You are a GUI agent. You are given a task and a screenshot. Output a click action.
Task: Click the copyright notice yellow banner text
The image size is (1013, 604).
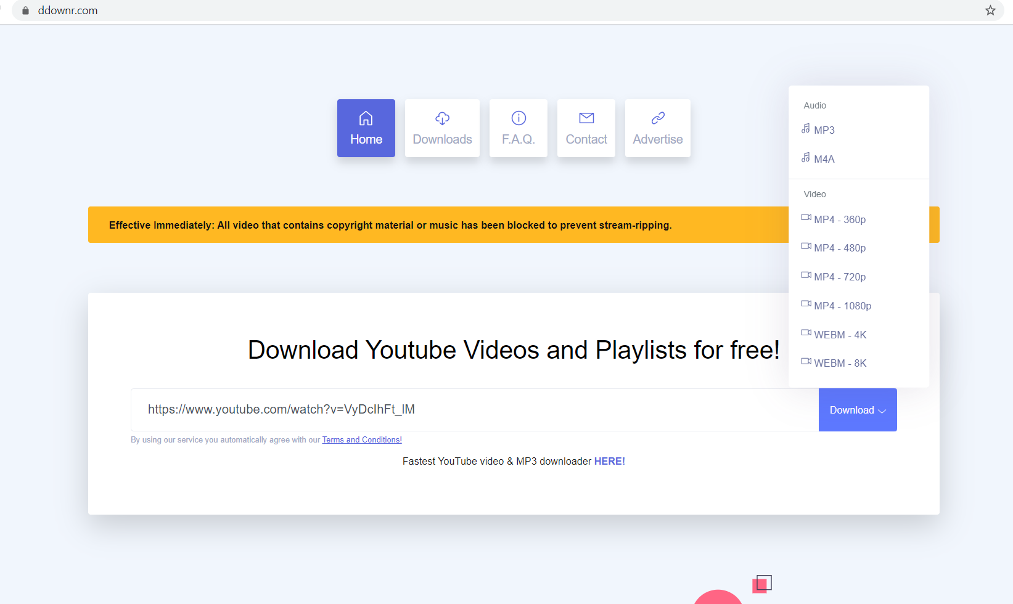(390, 225)
